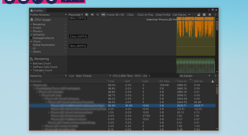This screenshot has width=248, height=136.
Task: Sort by the Calls column header
Action: click(x=150, y=81)
